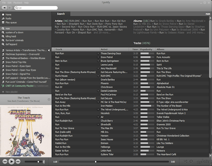Viewport: 212px width, 166px height.
Task: Click album 'Kill Bill: Vol. 1'
Action: tap(163, 139)
